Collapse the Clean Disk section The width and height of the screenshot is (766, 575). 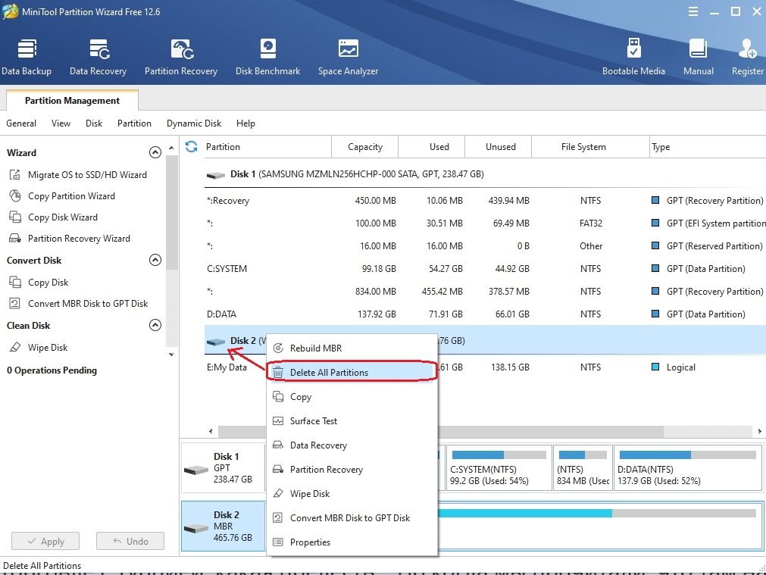155,326
